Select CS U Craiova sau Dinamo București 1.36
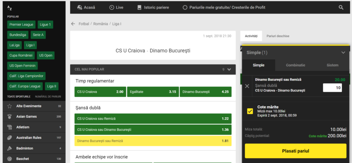The height and width of the screenshot is (163, 352). [x=153, y=130]
